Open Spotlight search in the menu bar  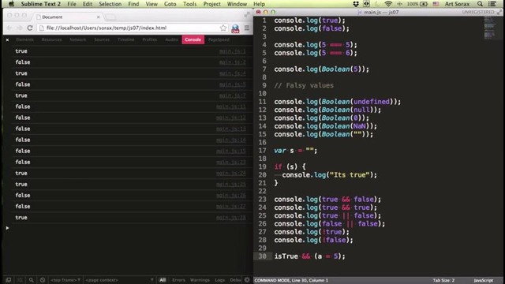click(480, 4)
